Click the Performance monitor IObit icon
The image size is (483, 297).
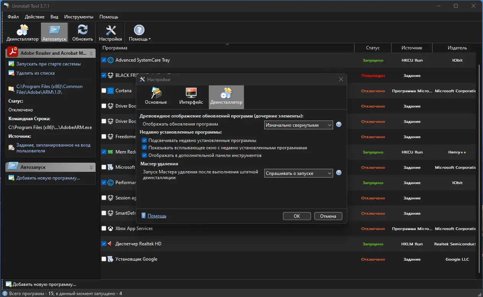pos(111,183)
